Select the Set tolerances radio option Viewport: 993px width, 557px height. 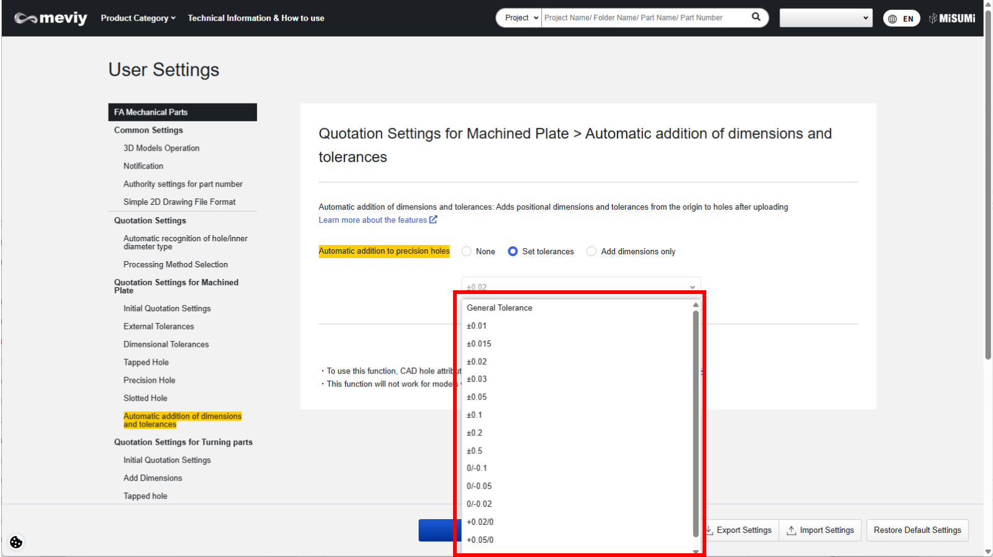513,251
